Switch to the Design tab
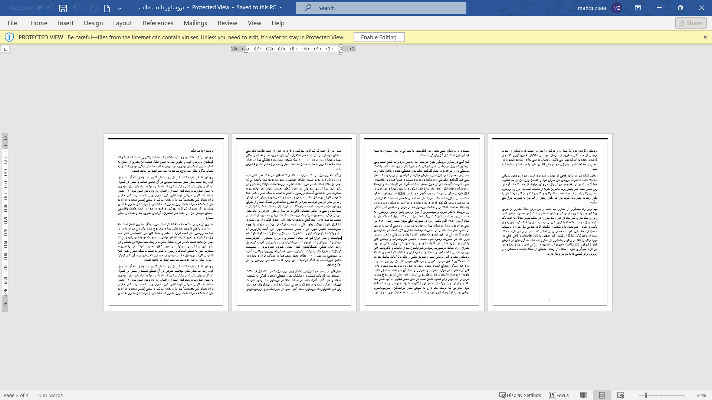Screen dimensions: 712x400 point(93,23)
